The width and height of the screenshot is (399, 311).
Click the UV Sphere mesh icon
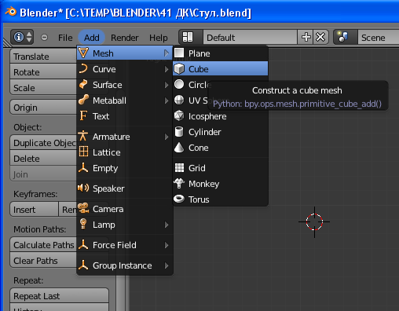tap(179, 101)
